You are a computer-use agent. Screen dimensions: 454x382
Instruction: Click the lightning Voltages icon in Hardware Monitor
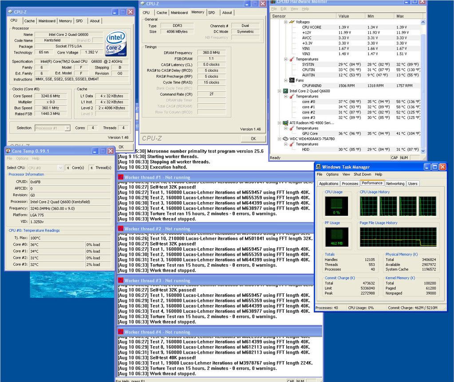pos(292,22)
